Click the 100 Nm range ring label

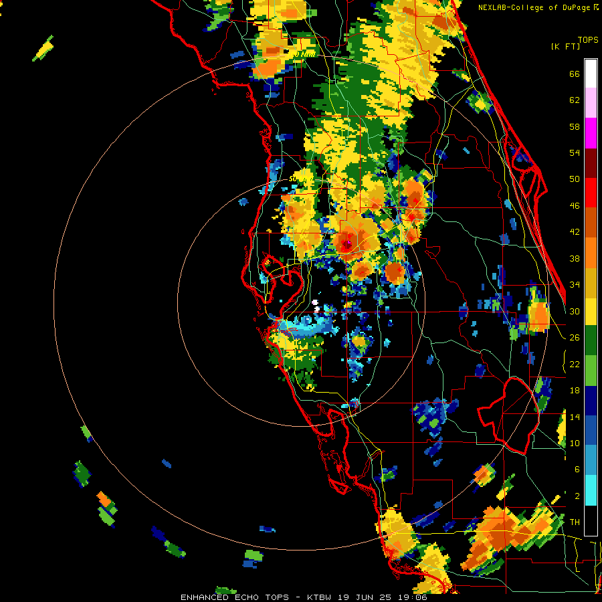tap(302, 55)
